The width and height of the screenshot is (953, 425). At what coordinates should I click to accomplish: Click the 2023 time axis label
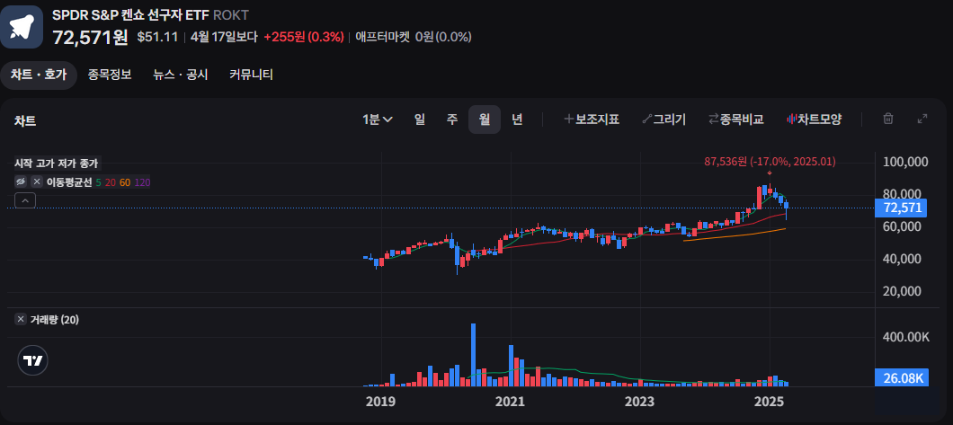pyautogui.click(x=640, y=402)
